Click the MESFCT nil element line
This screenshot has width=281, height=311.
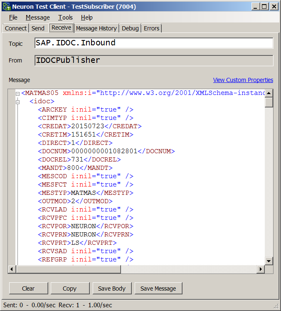86,184
